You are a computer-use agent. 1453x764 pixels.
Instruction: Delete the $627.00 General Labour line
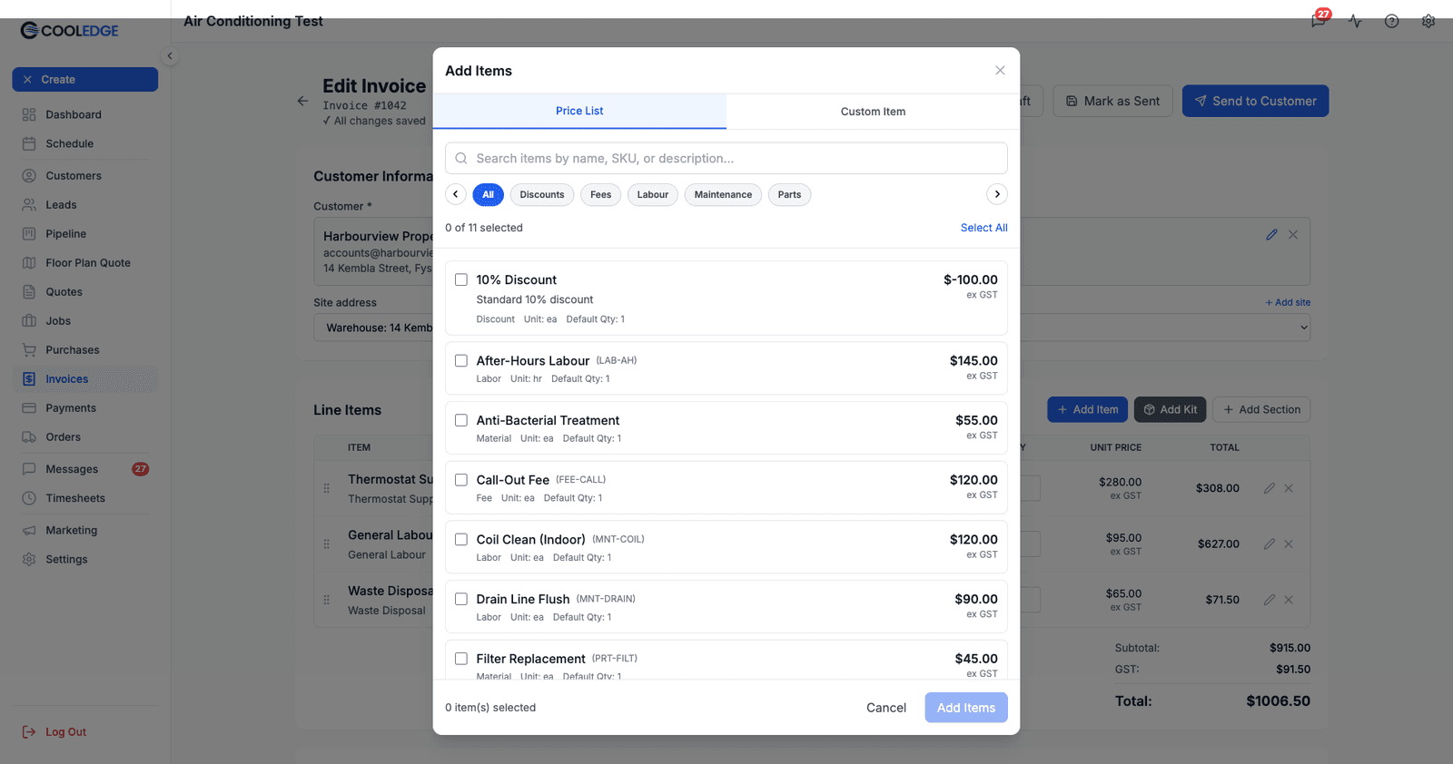pos(1289,544)
